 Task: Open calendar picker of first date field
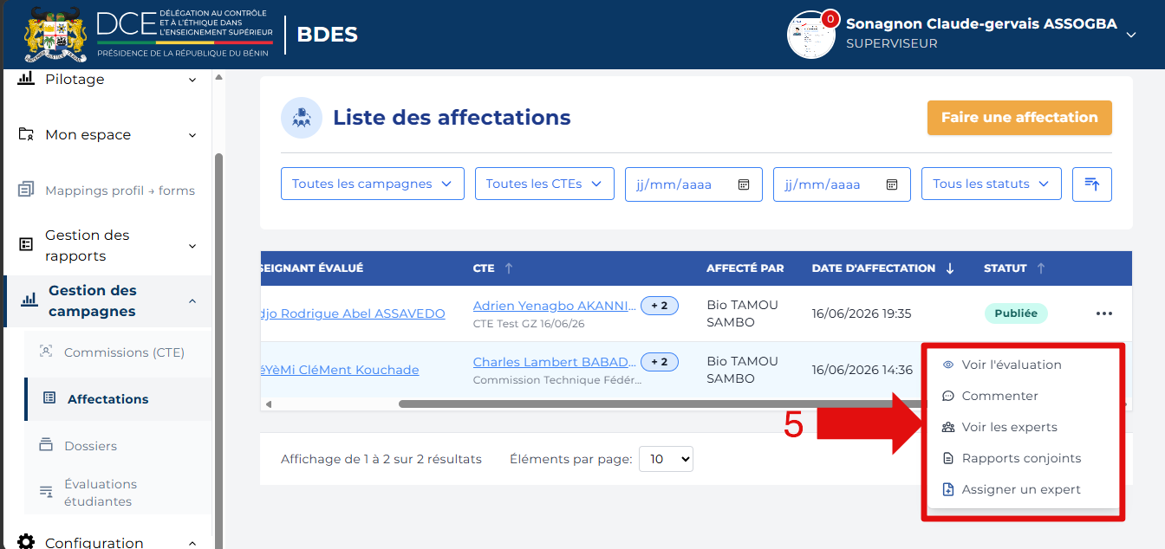tap(743, 184)
